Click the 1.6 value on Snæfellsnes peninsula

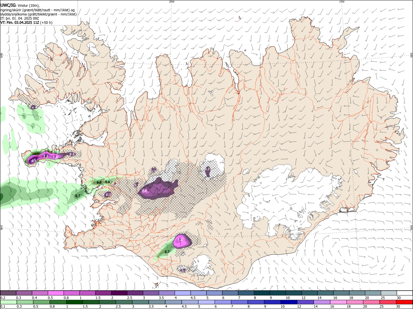55,157
